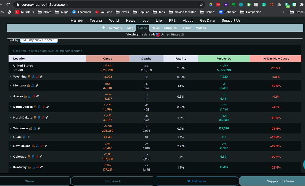Screen dimensions: 305x186
Task: Click Kentucky's +23.5% value
Action: [x=276, y=168]
